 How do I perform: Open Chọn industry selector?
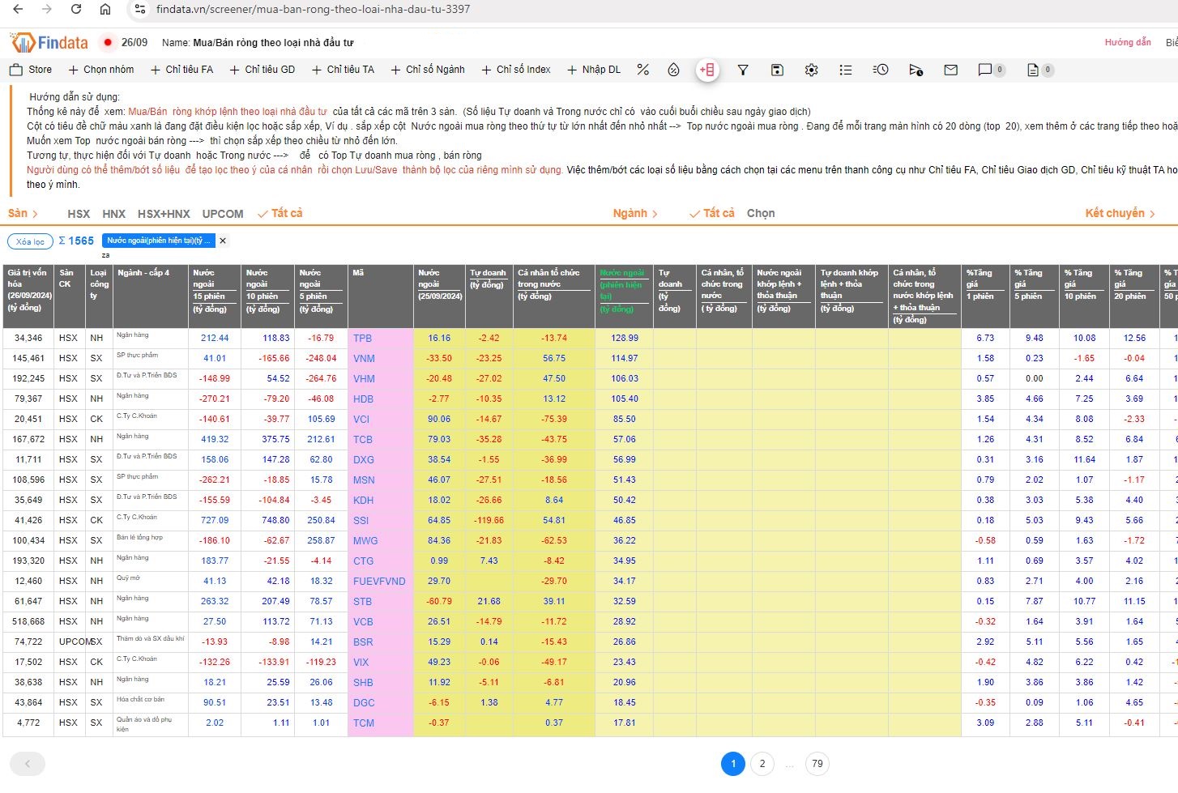pyautogui.click(x=761, y=213)
